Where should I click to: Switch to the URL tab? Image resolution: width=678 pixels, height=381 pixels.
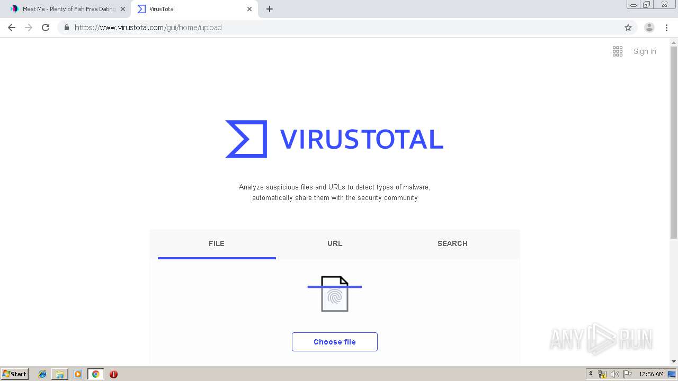pos(335,243)
